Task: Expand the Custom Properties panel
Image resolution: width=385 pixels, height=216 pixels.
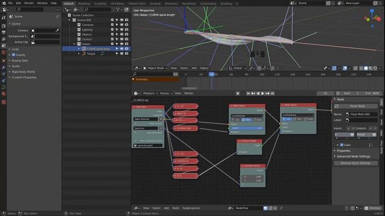Action: [x=24, y=77]
